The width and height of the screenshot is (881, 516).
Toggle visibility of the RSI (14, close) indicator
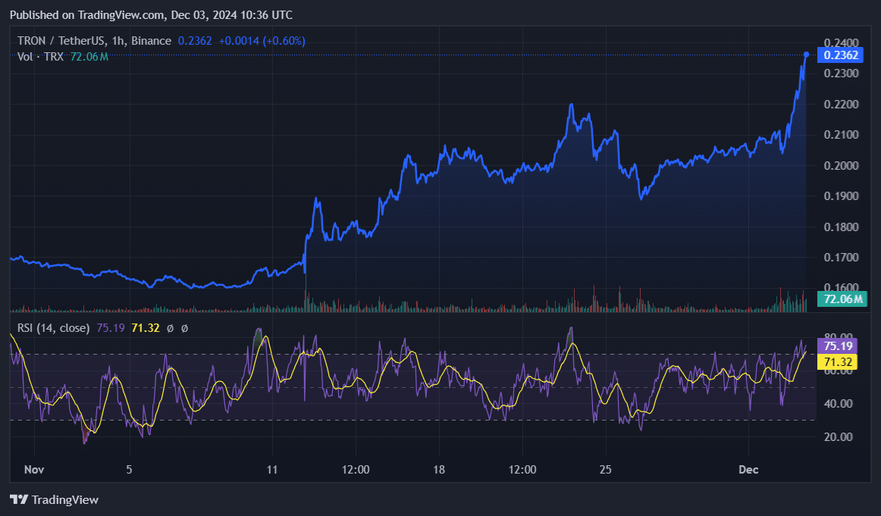pos(53,329)
